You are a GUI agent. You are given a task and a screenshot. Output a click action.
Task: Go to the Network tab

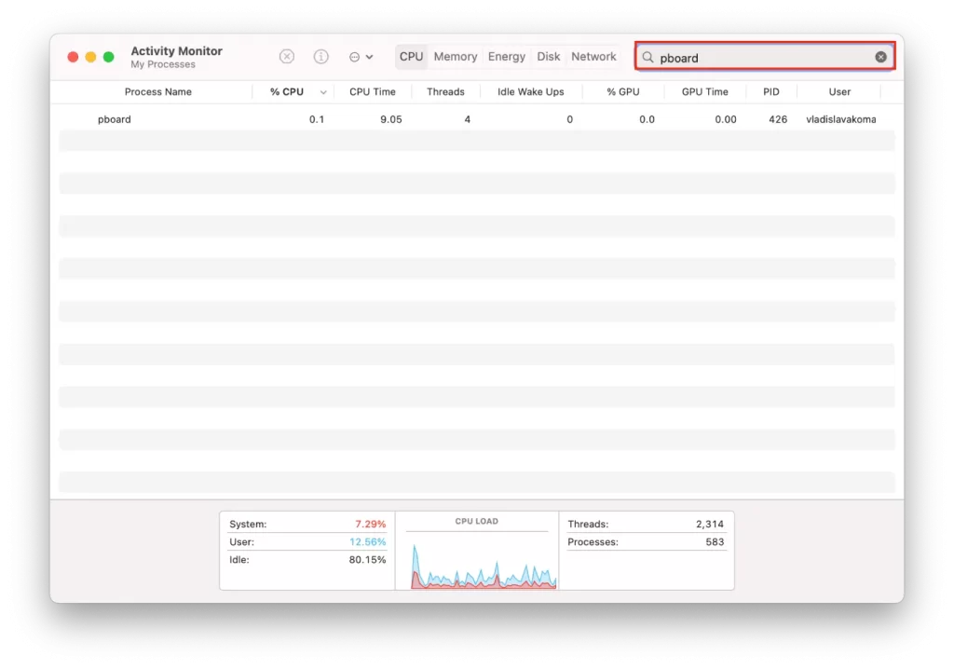tap(593, 57)
